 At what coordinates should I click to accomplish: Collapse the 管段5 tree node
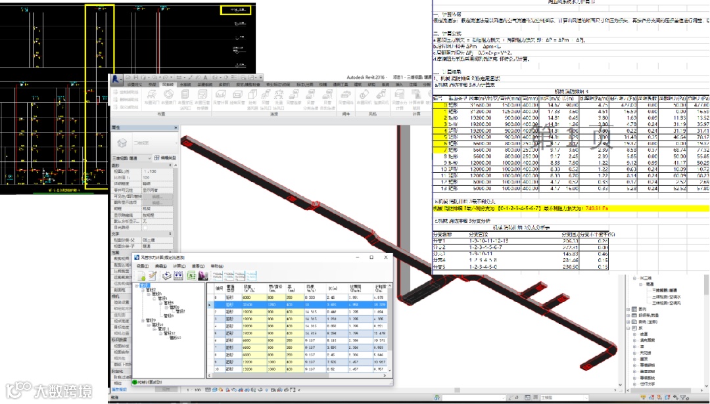[161, 303]
